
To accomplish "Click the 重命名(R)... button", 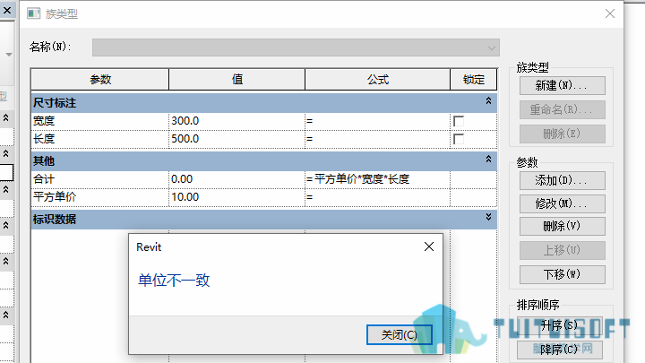I will (x=562, y=109).
